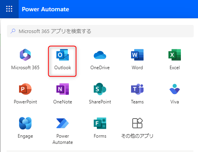Open the Teams app icon
Viewport: 198px width, 152px height.
coord(137,89)
